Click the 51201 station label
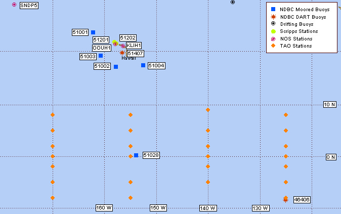Screen dimensions: 341x214 click(101, 40)
